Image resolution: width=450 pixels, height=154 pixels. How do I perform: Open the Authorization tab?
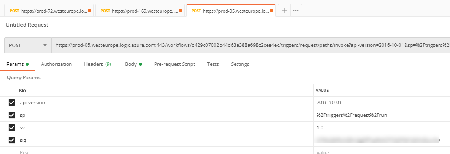tap(56, 64)
